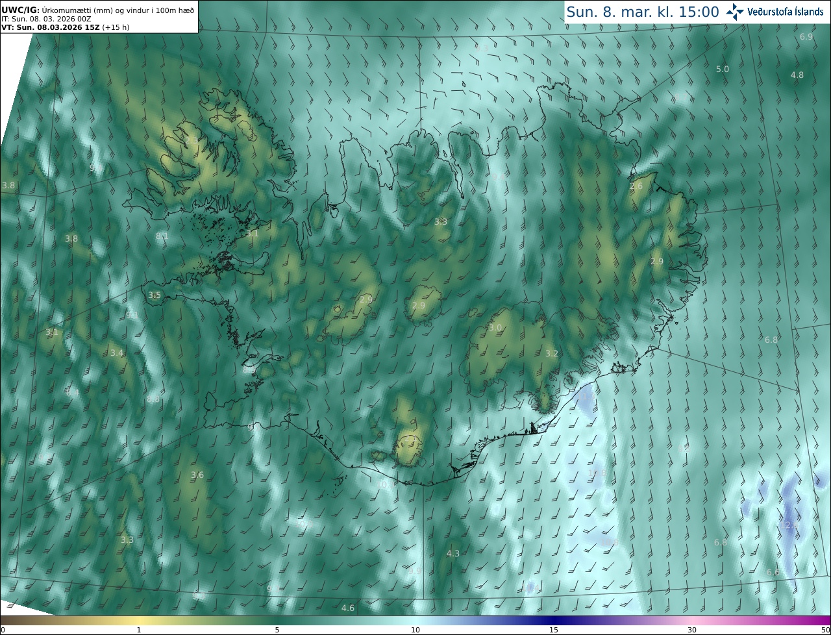This screenshot has height=635, width=831.
Task: Click the UWC/IG Úrkomumætti title line
Action: pyautogui.click(x=98, y=10)
